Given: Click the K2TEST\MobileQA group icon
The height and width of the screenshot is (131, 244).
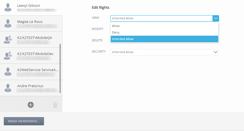Looking at the screenshot, I should [x=8, y=39].
